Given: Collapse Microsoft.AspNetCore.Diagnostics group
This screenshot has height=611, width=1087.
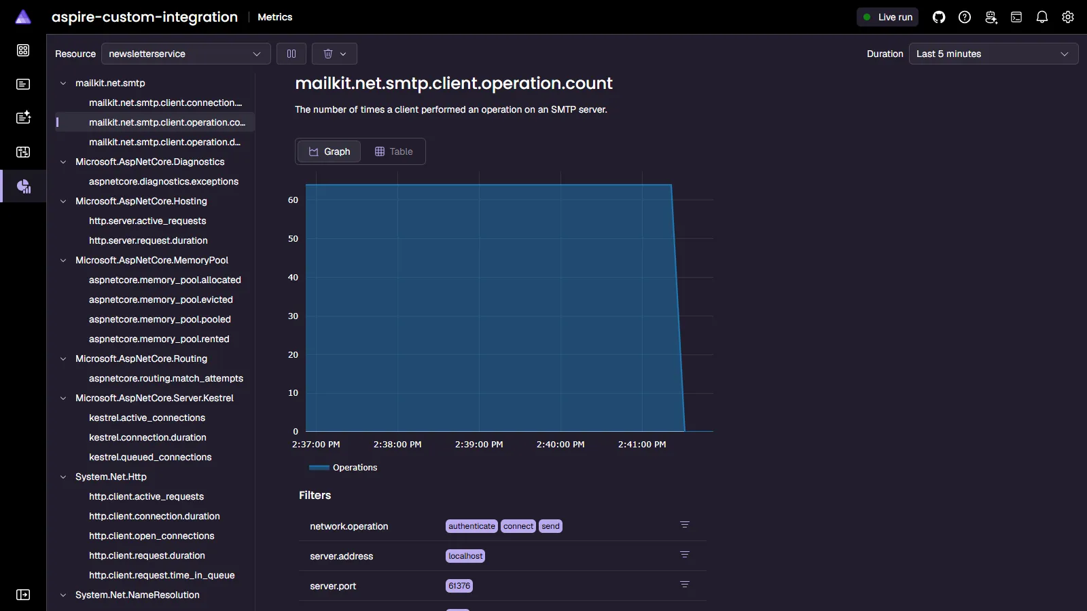Looking at the screenshot, I should [x=63, y=162].
